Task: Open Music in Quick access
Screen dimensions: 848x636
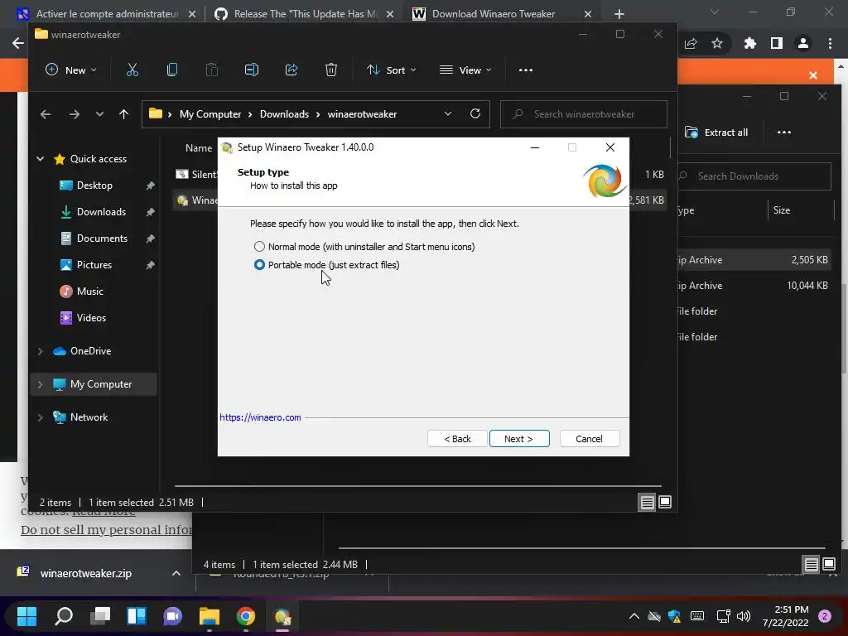Action: (89, 291)
